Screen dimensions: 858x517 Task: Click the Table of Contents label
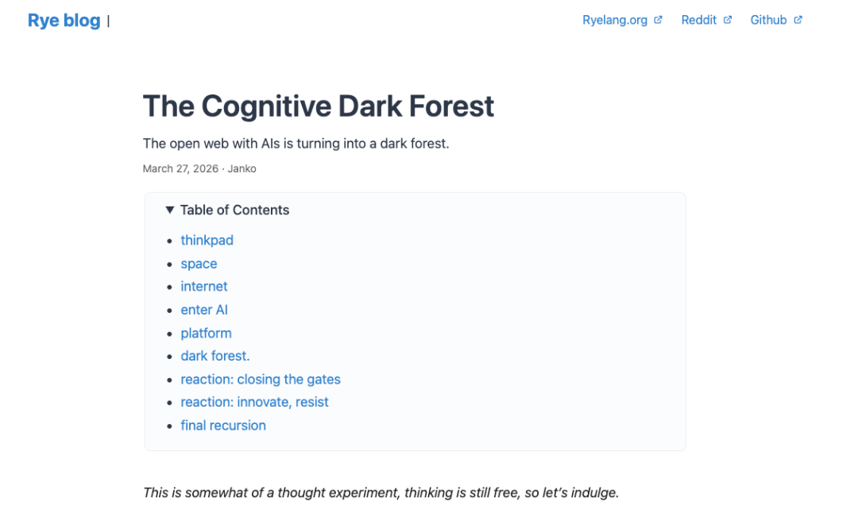(234, 210)
